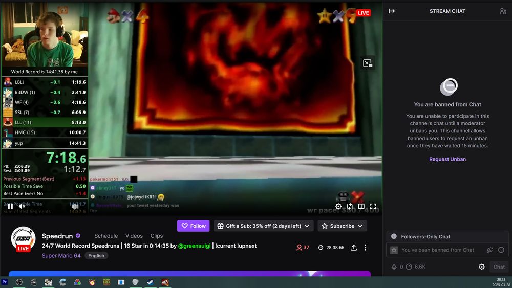512x288 pixels.
Task: Click the Speedrun channel avatar
Action: [x=23, y=239]
